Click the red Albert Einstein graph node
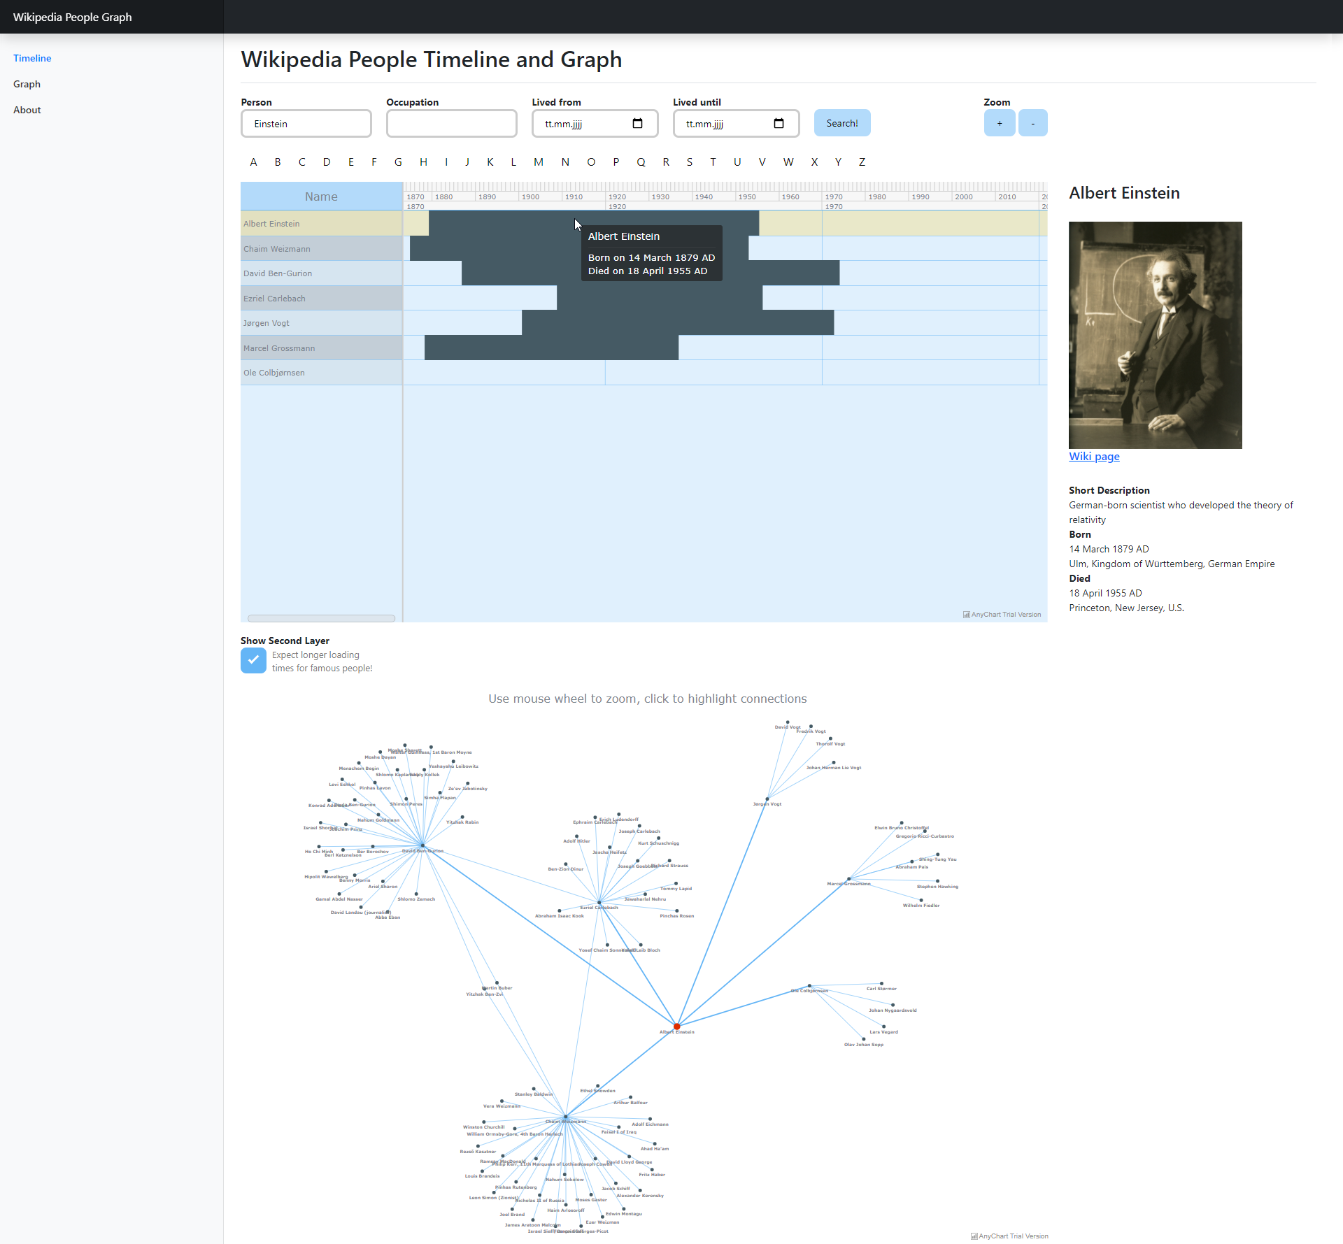 pos(676,1027)
